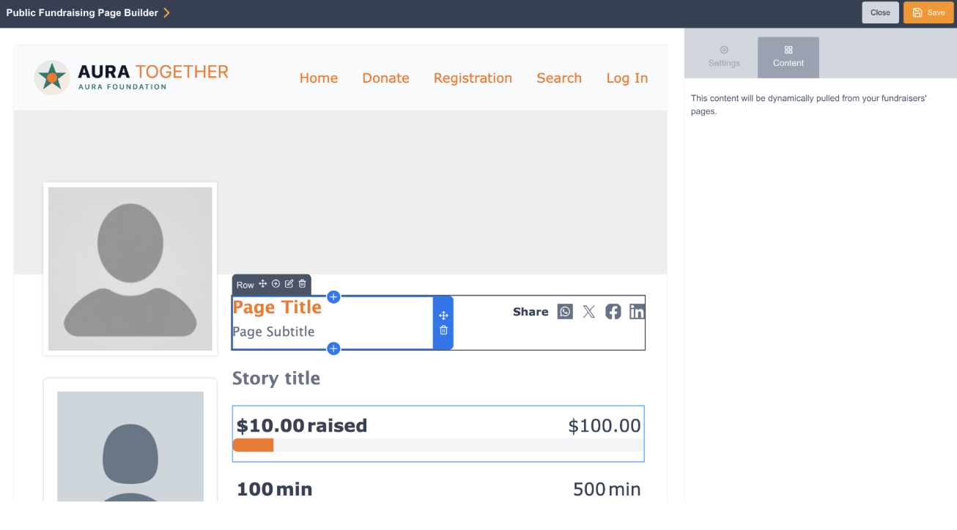
Task: Click the LinkedIn share icon
Action: pyautogui.click(x=637, y=312)
